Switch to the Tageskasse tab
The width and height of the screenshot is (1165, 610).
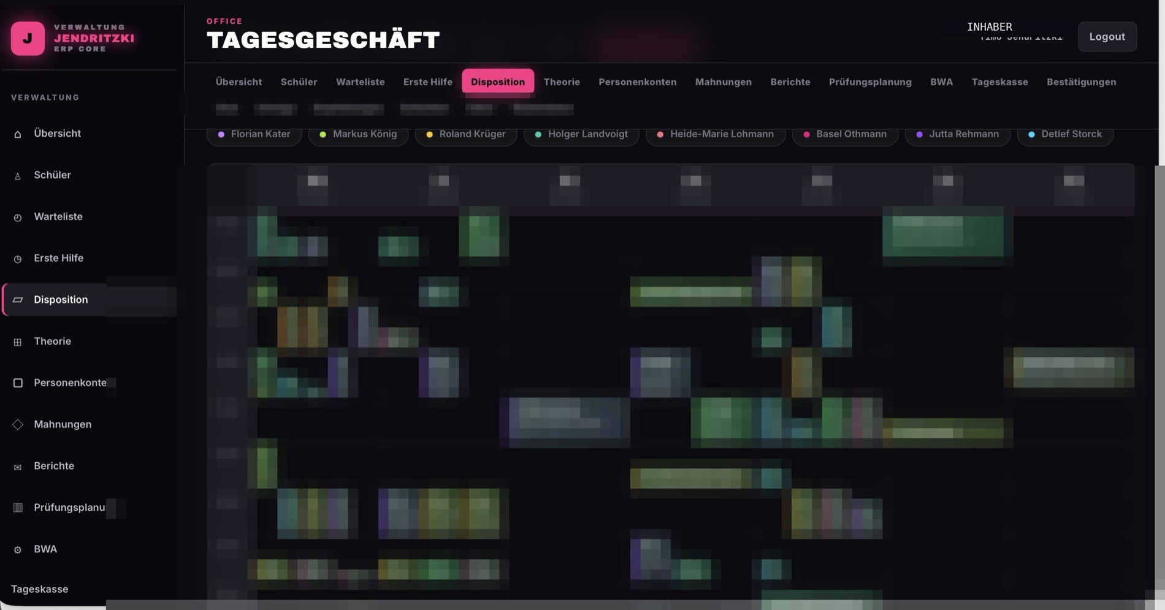tap(999, 82)
